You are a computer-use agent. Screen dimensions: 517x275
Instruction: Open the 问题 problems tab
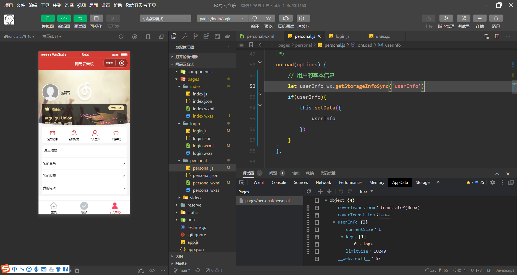(x=277, y=173)
